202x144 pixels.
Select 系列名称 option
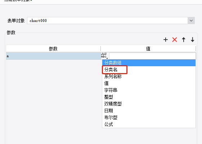(149, 77)
